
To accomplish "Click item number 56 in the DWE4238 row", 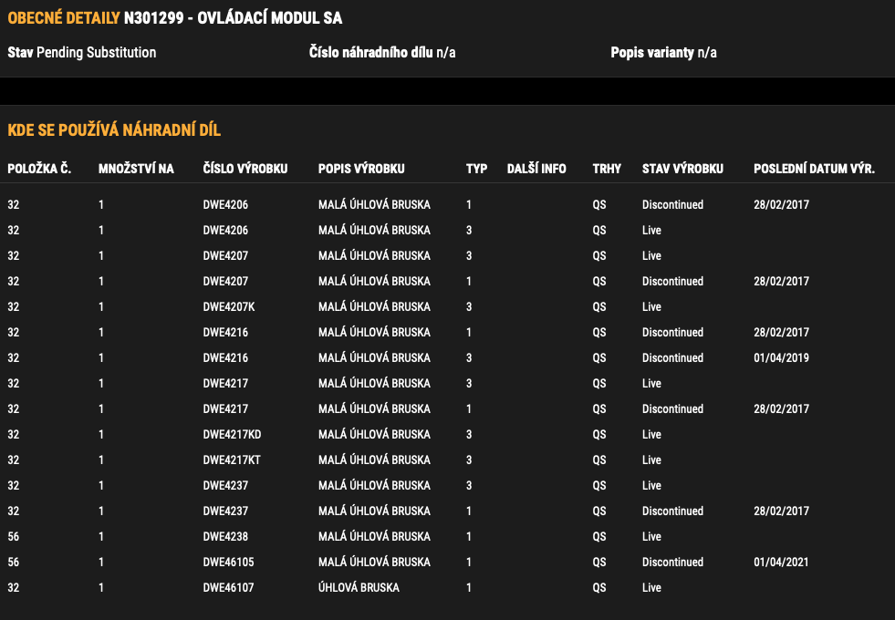I will pos(13,537).
